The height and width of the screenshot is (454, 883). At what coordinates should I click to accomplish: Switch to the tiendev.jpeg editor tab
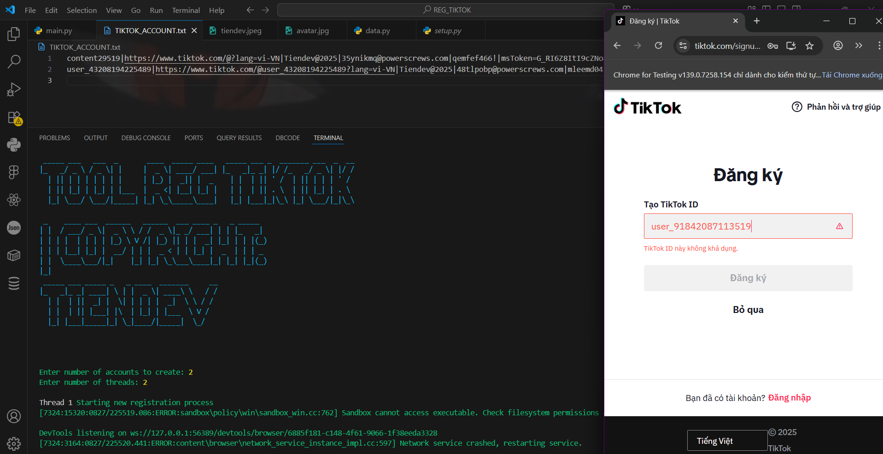(x=240, y=30)
